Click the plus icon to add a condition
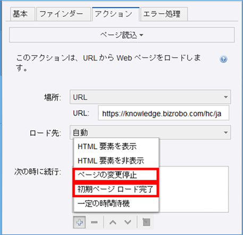Screen dimensions: 243x235 [x=79, y=222]
